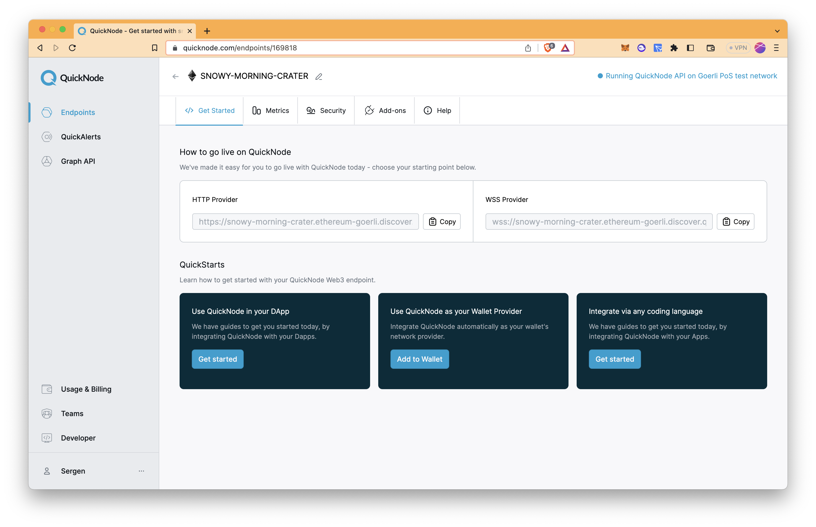Open the browser profile avatar
Screen dimensions: 816x527
760,48
